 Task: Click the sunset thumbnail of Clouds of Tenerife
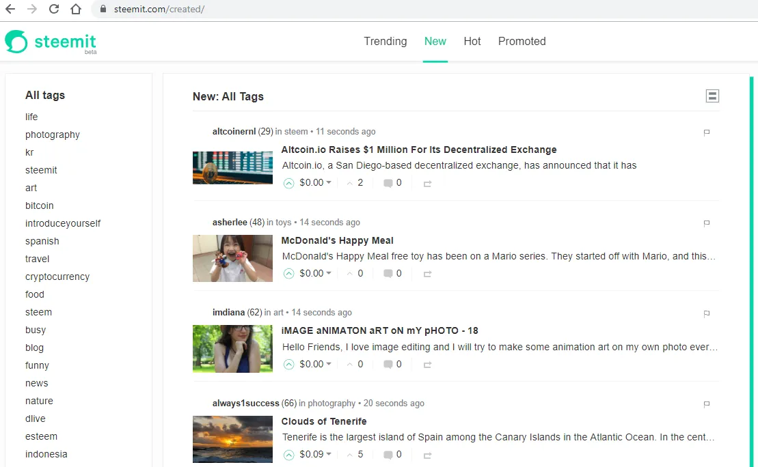[x=232, y=440]
